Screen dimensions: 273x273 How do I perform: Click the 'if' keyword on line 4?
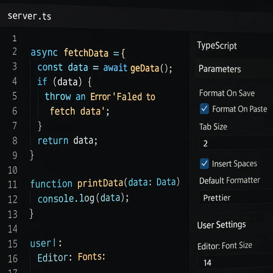coord(42,81)
